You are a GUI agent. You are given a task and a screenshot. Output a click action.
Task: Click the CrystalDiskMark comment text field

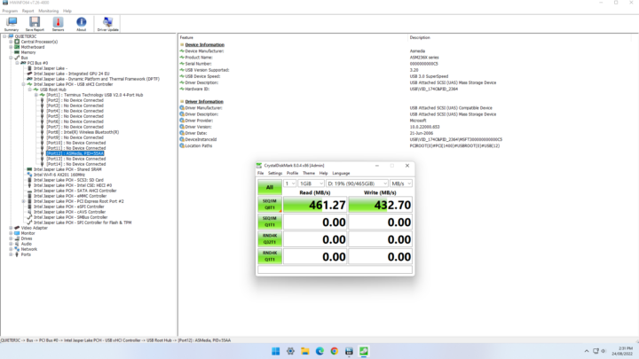(x=335, y=269)
